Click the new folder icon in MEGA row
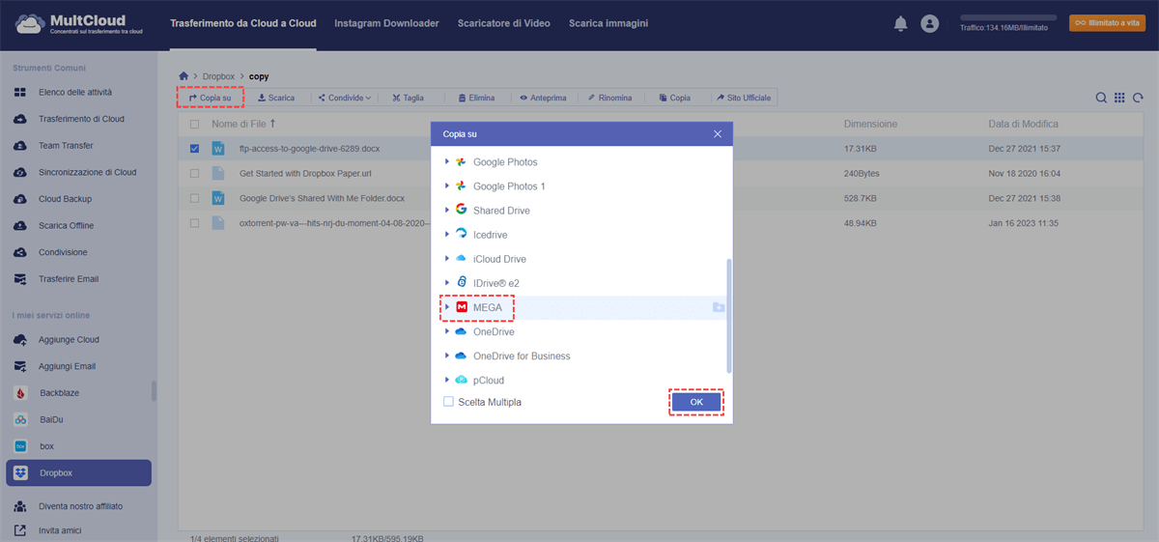The image size is (1159, 542). coord(718,307)
